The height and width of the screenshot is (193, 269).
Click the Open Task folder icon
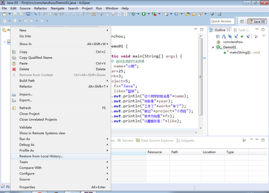click(x=194, y=14)
